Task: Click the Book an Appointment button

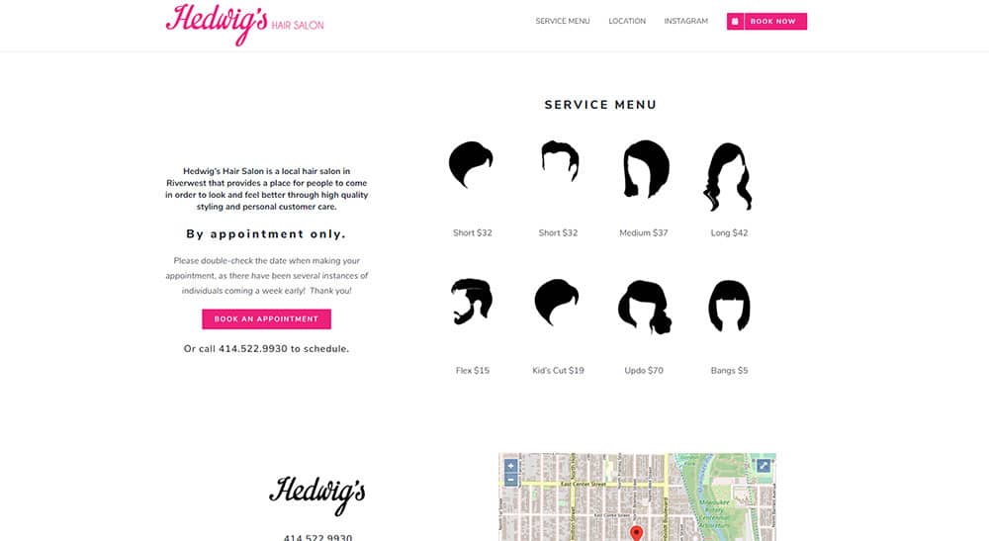Action: tap(266, 319)
